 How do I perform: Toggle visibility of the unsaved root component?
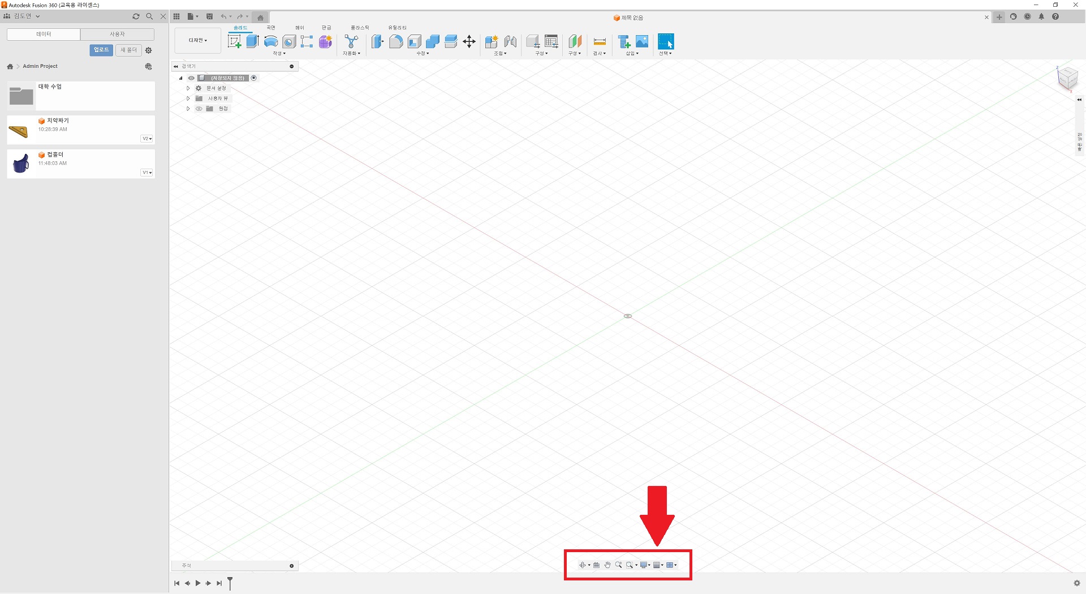191,78
